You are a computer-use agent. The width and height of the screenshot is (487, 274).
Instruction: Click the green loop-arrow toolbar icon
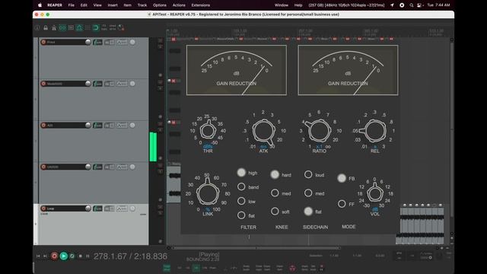pos(96,28)
